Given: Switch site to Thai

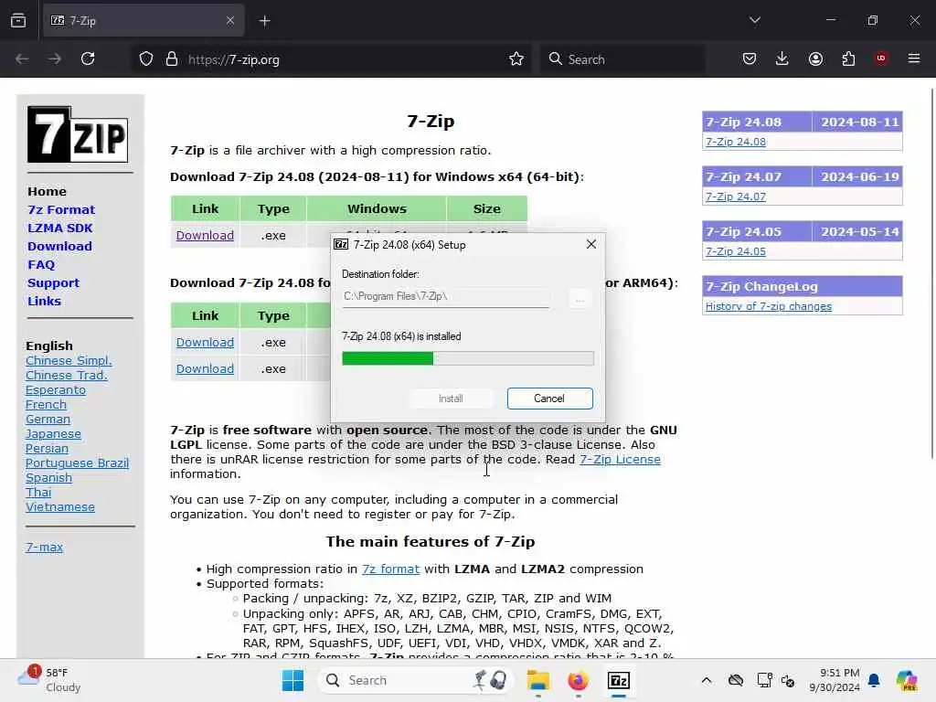Looking at the screenshot, I should coord(38,493).
